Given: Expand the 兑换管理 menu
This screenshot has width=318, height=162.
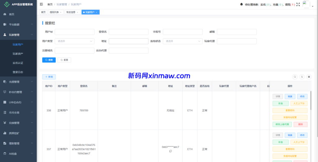Looking at the screenshot, I should 32,123.
